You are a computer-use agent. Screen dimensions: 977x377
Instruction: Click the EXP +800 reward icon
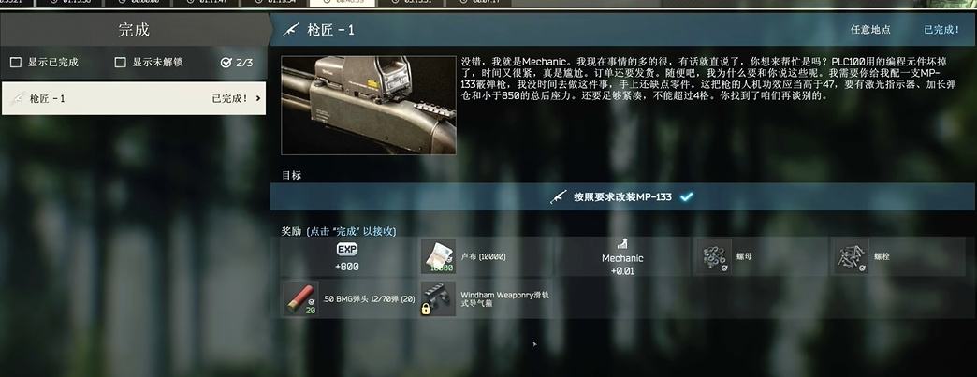tap(347, 249)
